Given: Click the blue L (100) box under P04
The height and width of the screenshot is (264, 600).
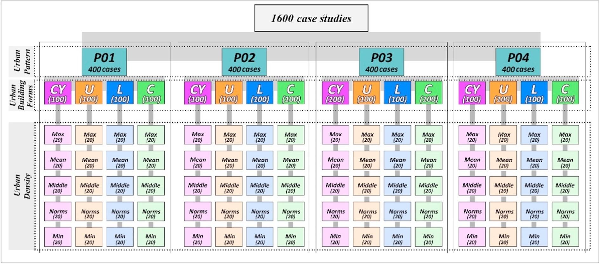Looking at the screenshot, I should point(534,93).
